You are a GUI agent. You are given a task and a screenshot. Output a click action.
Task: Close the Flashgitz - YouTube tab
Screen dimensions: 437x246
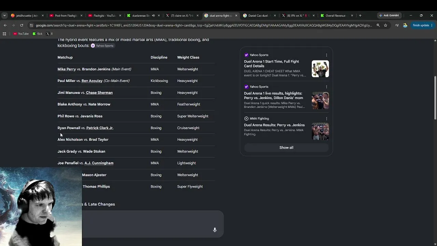click(x=120, y=15)
